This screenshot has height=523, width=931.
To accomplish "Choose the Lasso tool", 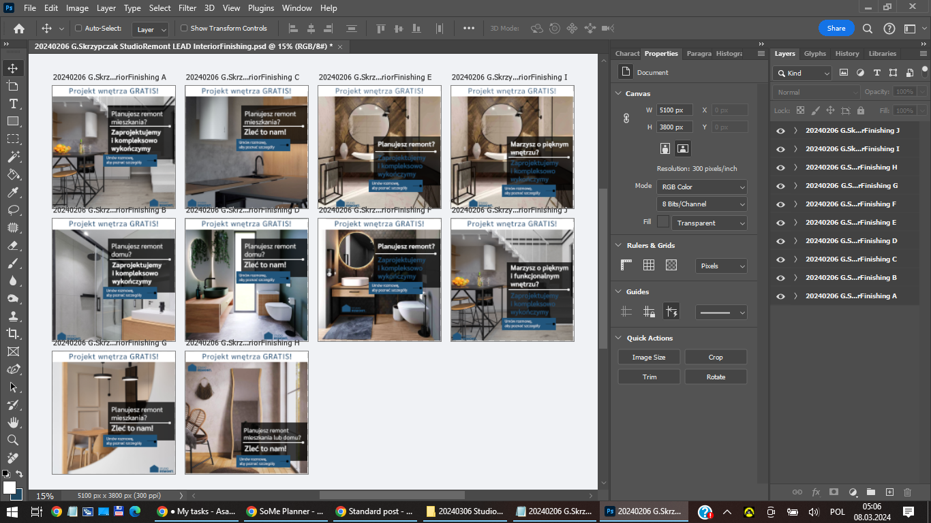I will tap(13, 210).
